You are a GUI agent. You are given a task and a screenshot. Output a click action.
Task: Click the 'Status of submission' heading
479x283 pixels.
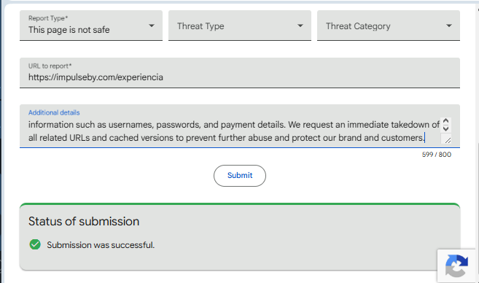(84, 221)
